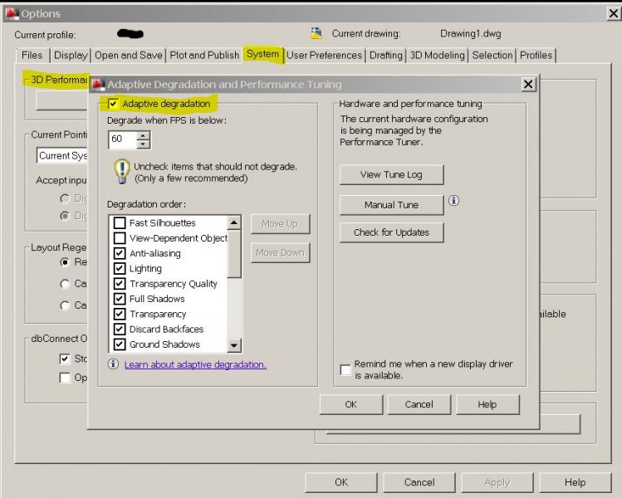The width and height of the screenshot is (622, 498).
Task: Go to the Plot and Publish tab
Action: click(x=204, y=55)
